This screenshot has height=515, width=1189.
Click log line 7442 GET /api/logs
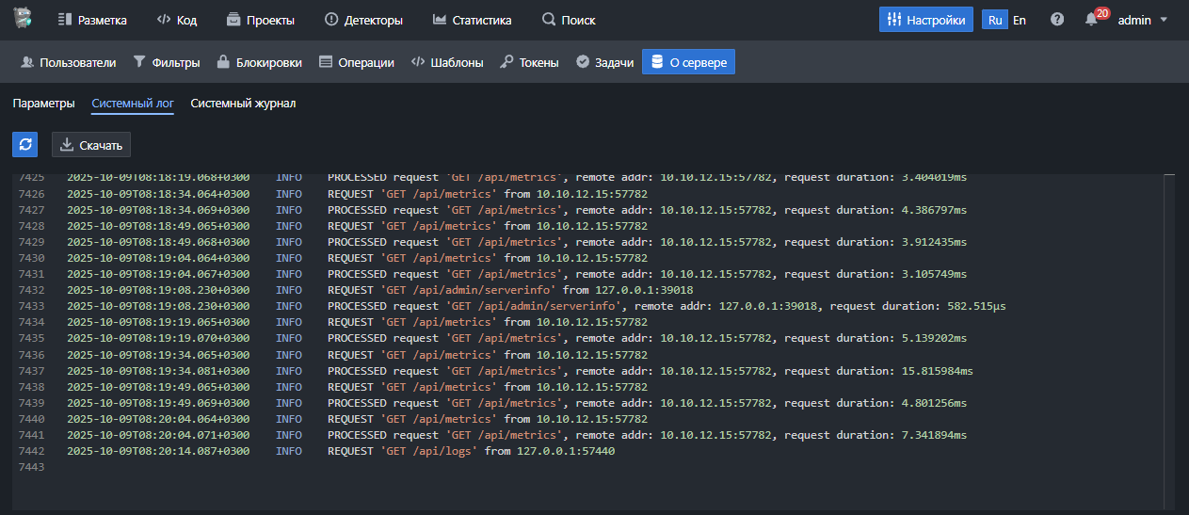click(471, 451)
